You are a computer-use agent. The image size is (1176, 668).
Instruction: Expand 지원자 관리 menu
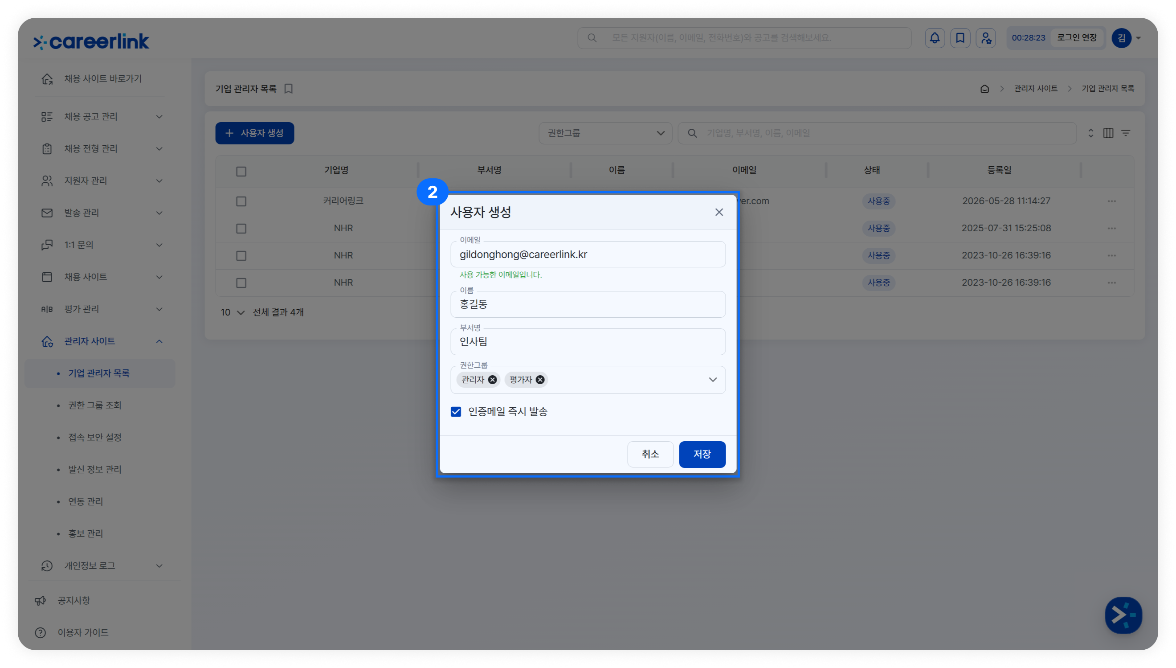pos(101,181)
